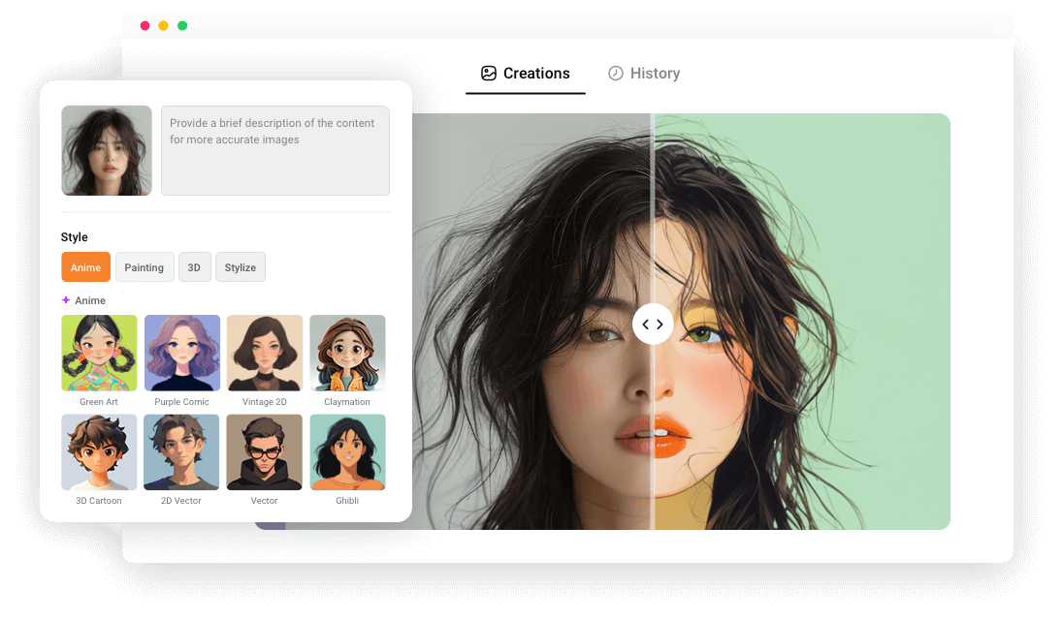Select the 3D Cartoon style preset
Viewport: 1062px width, 621px height.
99,451
